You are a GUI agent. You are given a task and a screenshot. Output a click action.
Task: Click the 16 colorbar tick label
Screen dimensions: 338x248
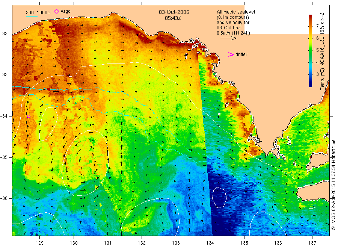(x=316, y=38)
